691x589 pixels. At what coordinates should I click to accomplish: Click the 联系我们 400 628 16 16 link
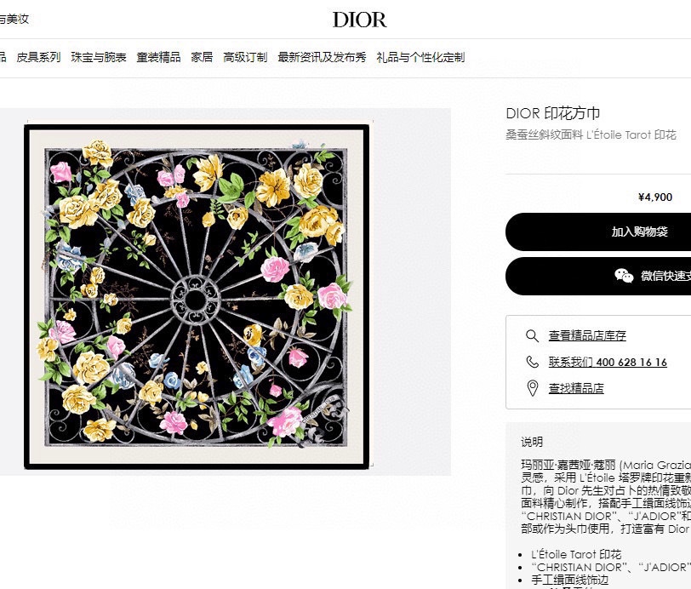point(608,363)
